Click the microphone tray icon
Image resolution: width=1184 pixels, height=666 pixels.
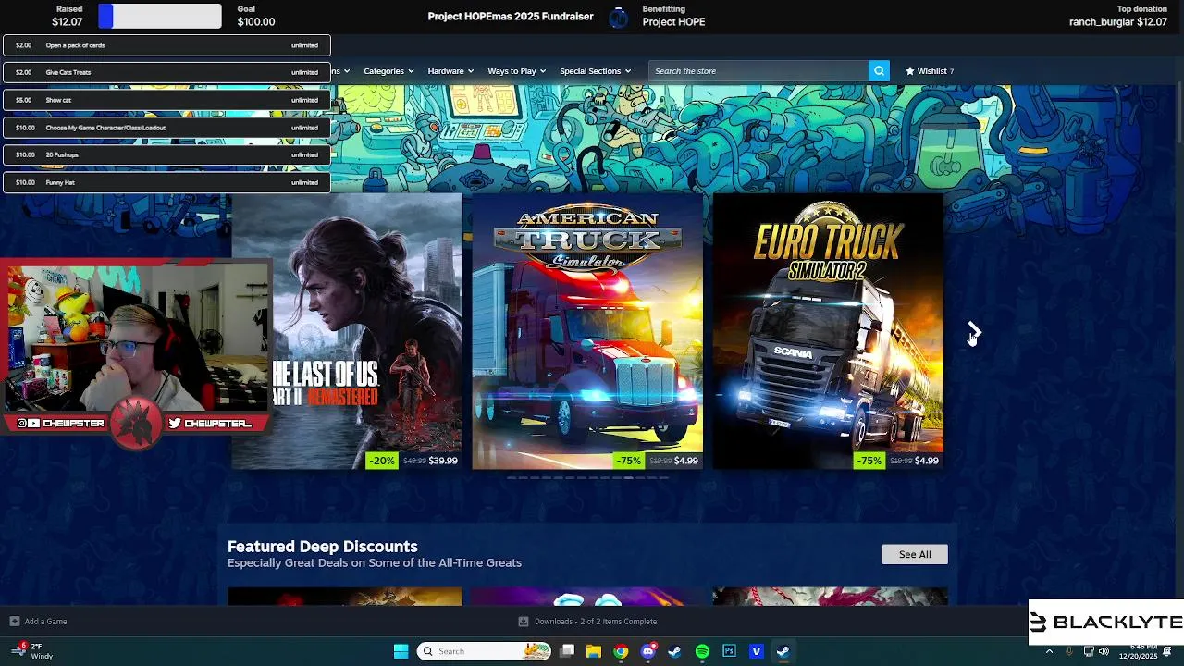coord(1069,651)
